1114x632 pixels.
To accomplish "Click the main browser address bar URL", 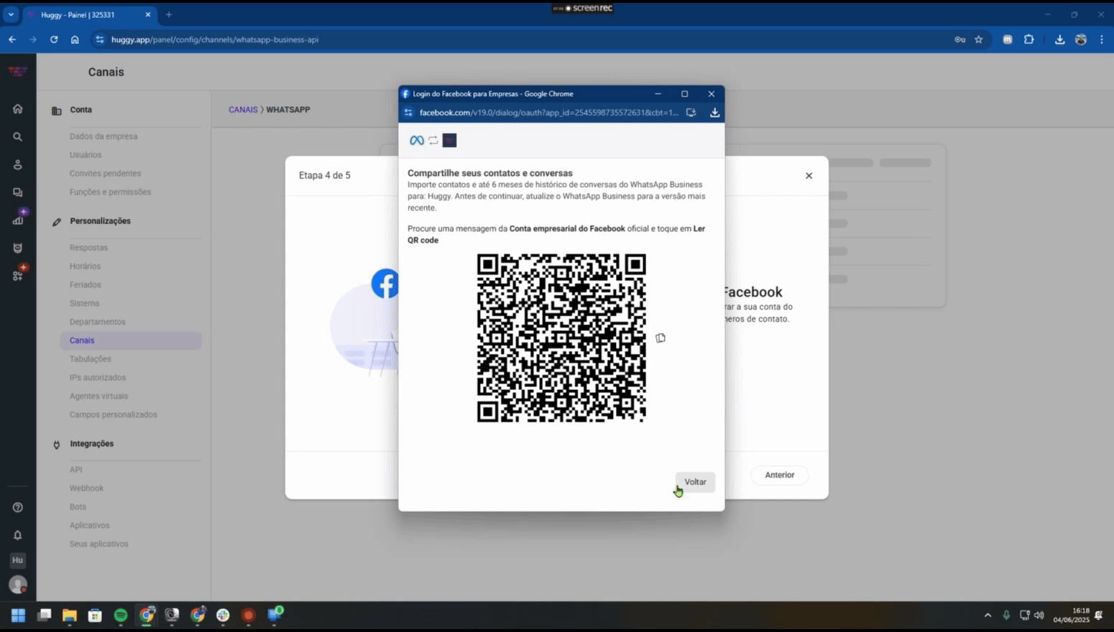I will click(x=215, y=39).
